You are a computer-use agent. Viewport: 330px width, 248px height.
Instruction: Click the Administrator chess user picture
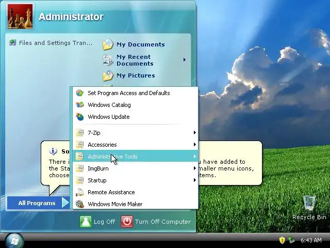pyautogui.click(x=20, y=16)
